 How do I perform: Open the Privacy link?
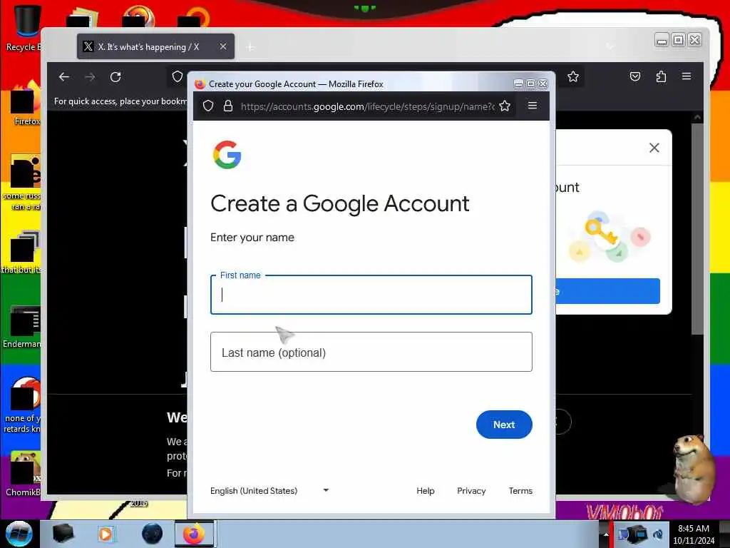coord(471,491)
